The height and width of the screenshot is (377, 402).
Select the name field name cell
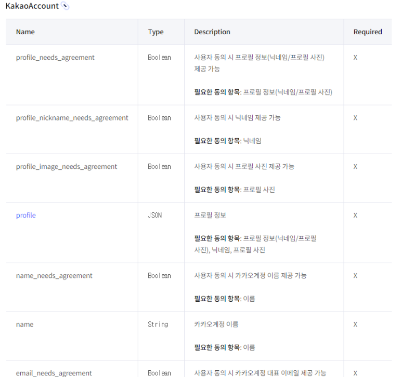tap(24, 325)
